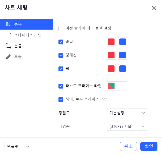Uncheck 라스트 프라이스 라인 option

point(61,86)
